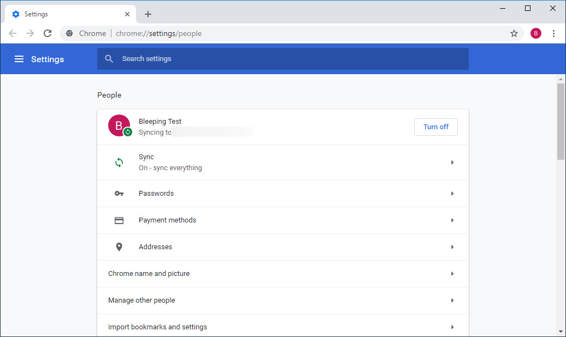Click the address bar URL
Image resolution: width=566 pixels, height=337 pixels.
point(158,33)
